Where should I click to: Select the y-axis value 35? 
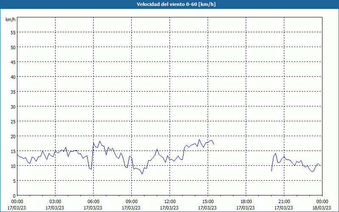tap(13, 92)
